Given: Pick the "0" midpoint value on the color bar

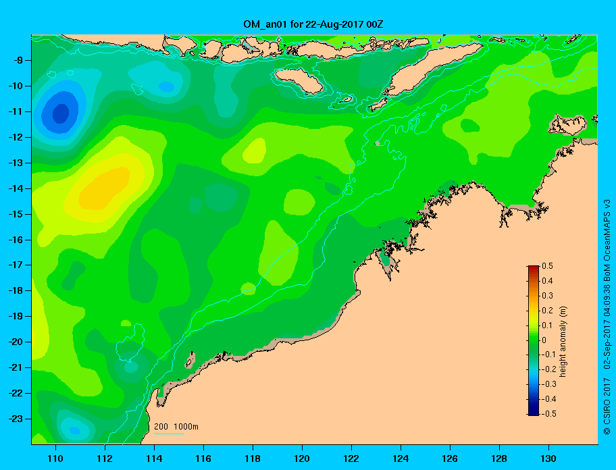Looking at the screenshot, I should tap(544, 340).
